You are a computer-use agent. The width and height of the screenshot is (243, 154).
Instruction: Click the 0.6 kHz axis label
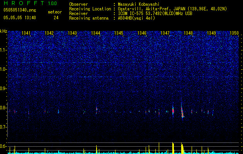3,146
